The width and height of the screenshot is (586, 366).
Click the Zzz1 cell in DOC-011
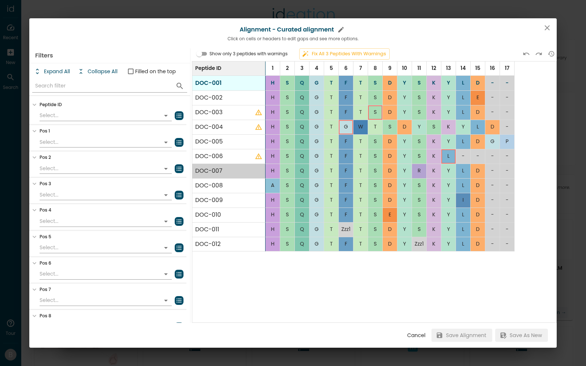(346, 229)
